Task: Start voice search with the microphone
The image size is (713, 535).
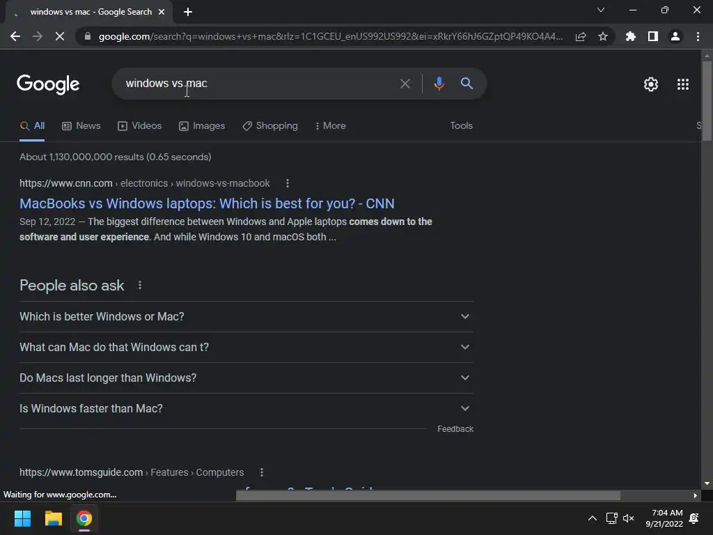Action: 439,84
